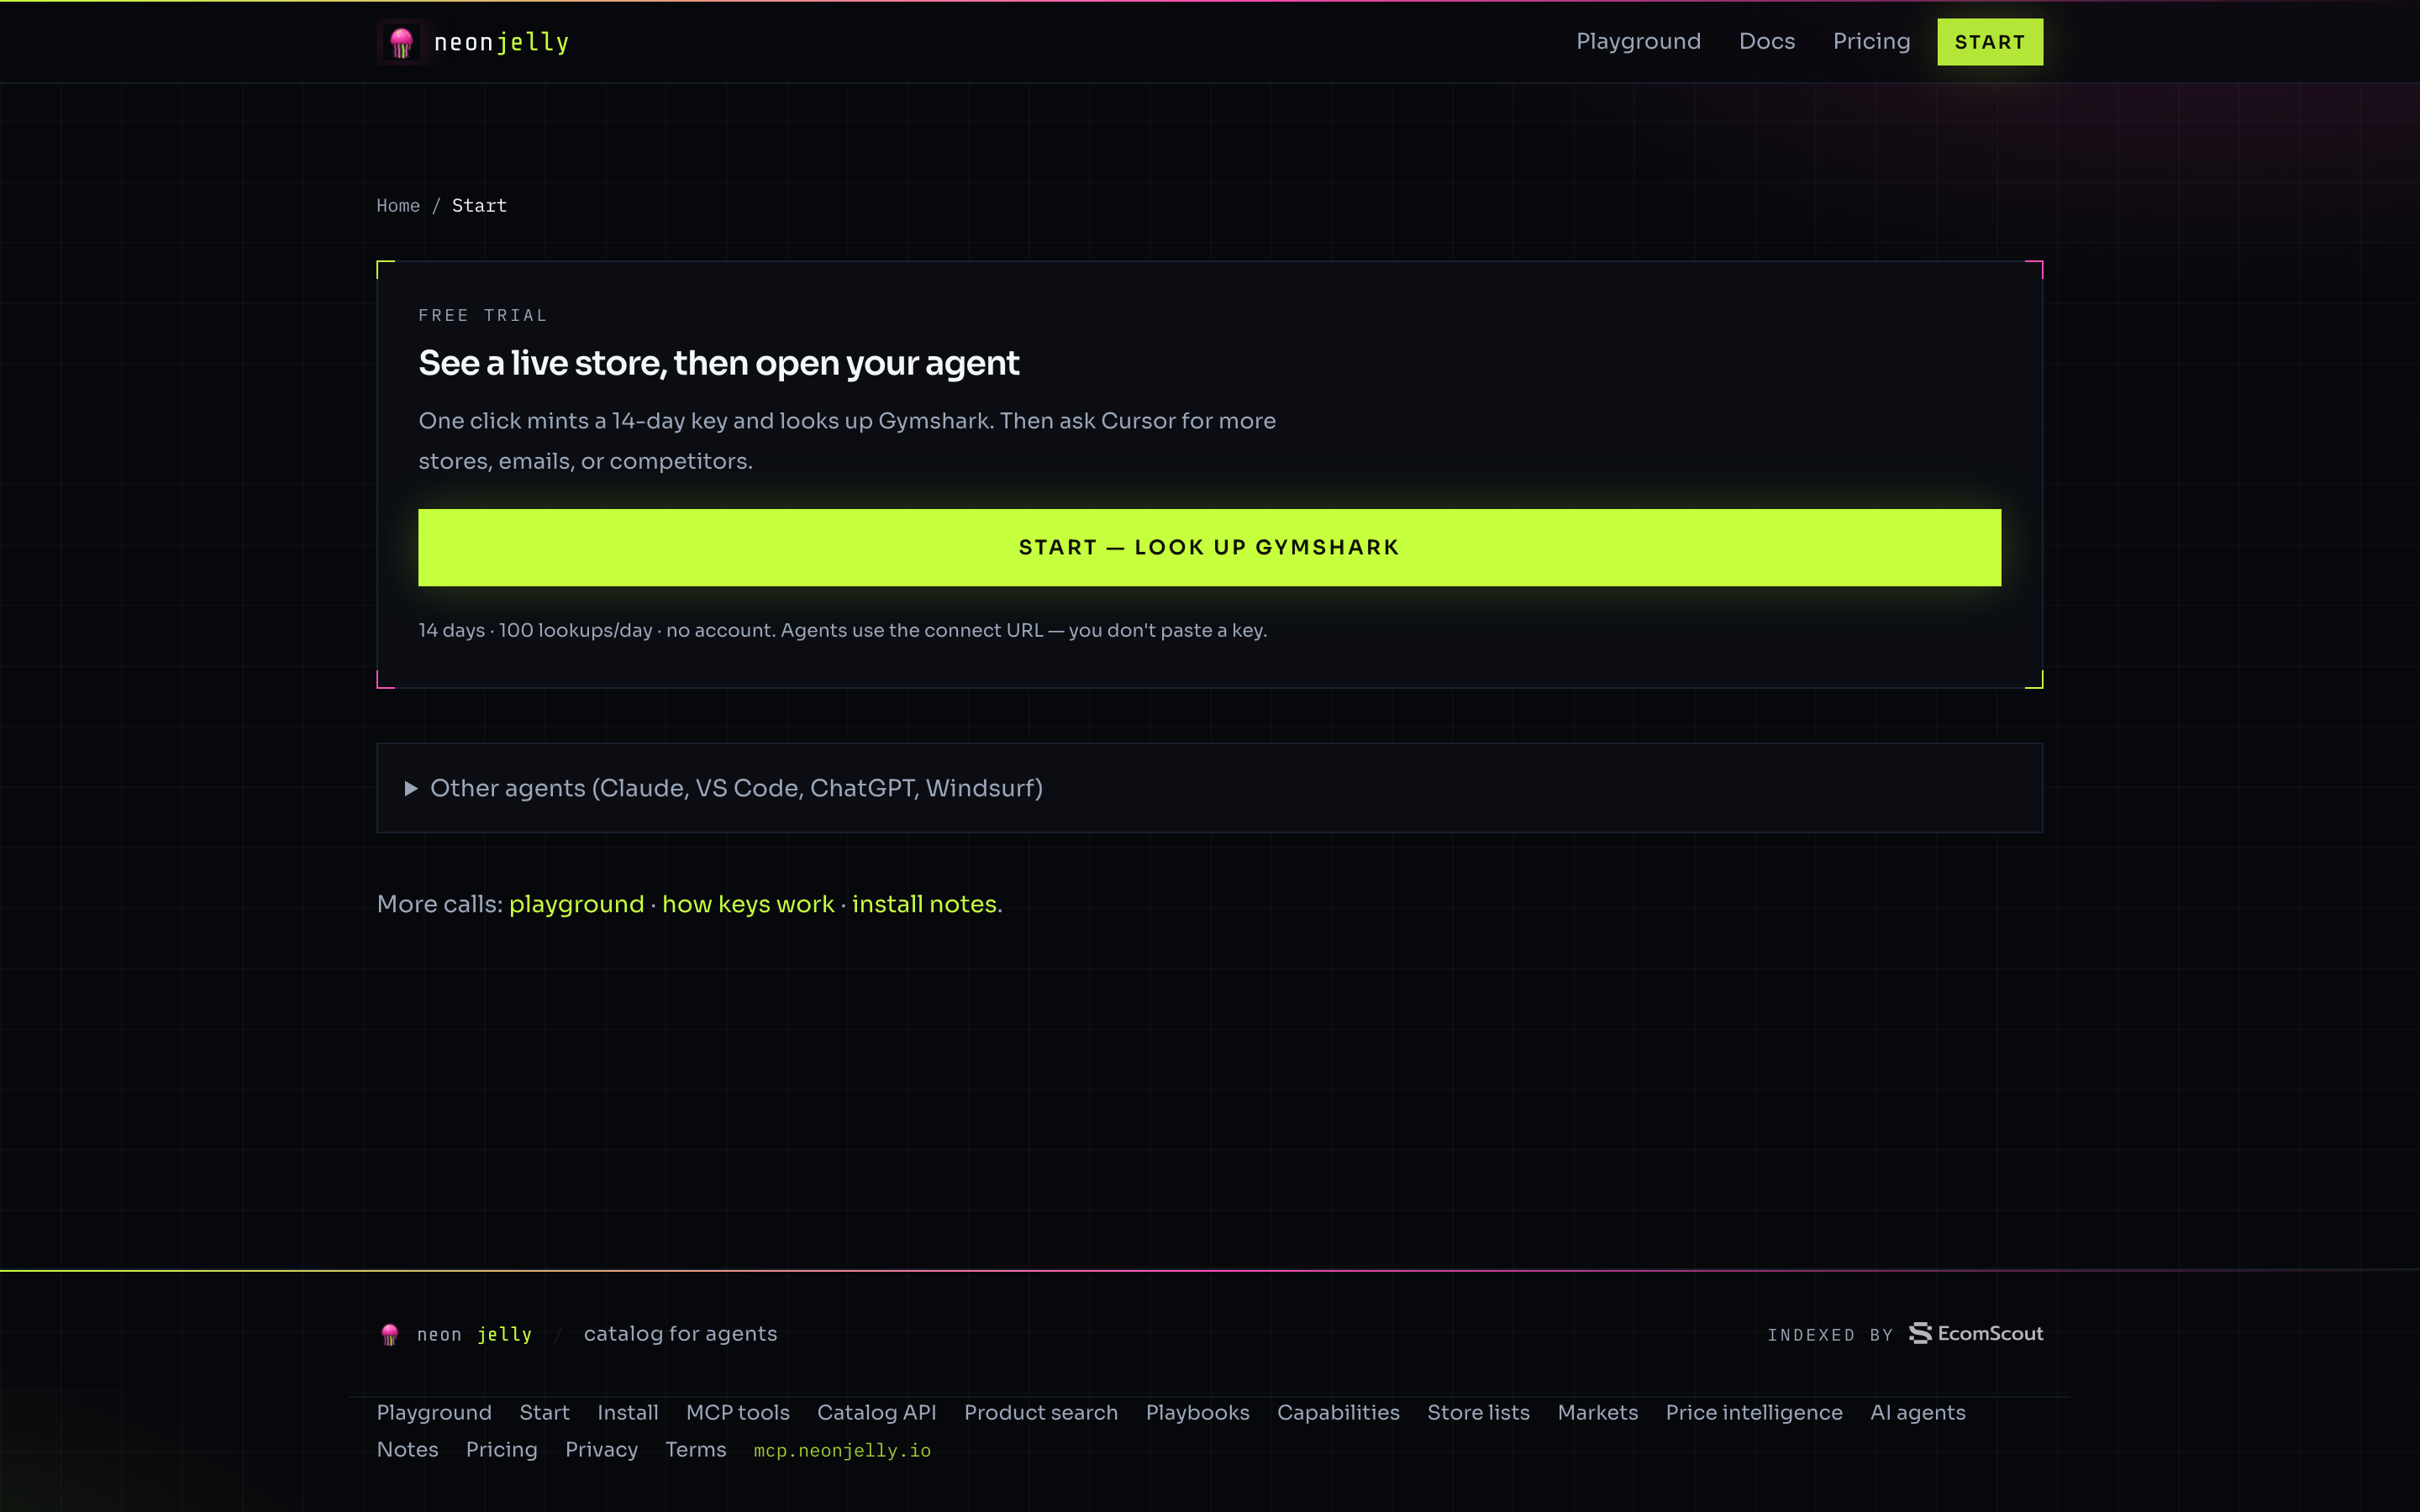The width and height of the screenshot is (2420, 1512).
Task: Open Pricing in the top navigation
Action: pyautogui.click(x=1871, y=41)
